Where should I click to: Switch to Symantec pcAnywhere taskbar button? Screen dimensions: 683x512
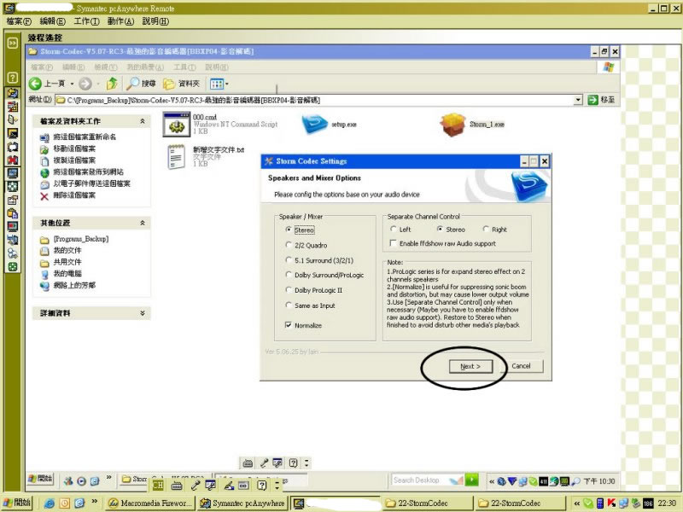pos(242,503)
